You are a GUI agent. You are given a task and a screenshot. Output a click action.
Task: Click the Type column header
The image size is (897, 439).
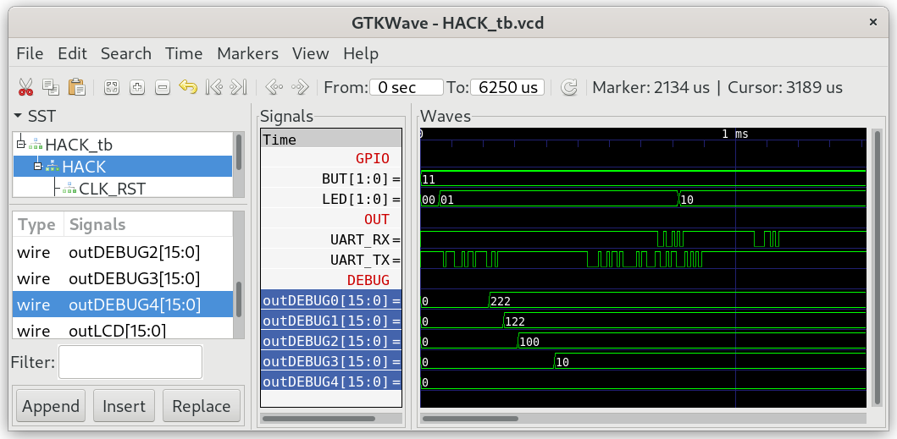click(x=36, y=225)
